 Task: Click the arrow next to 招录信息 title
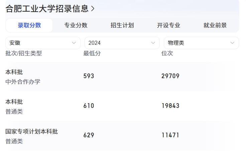tap(93, 9)
